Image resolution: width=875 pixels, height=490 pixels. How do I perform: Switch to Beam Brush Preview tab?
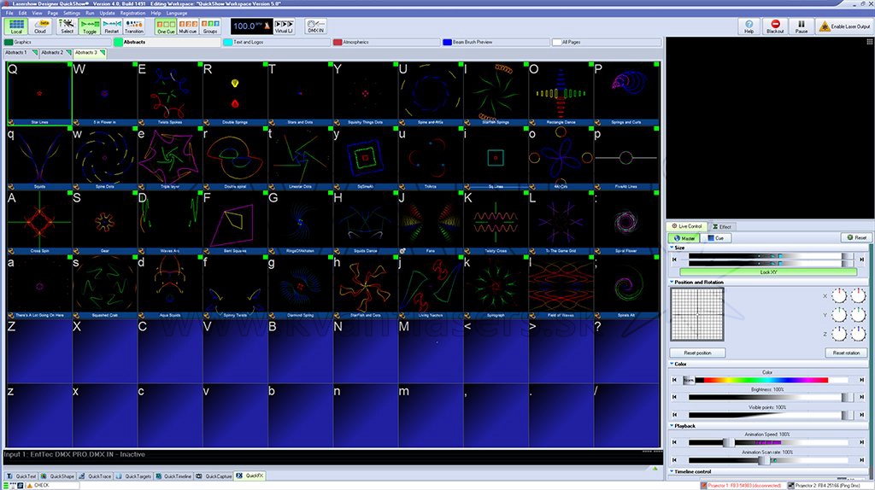coord(496,42)
